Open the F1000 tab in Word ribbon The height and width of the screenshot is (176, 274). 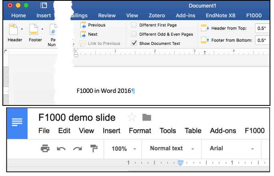(254, 16)
